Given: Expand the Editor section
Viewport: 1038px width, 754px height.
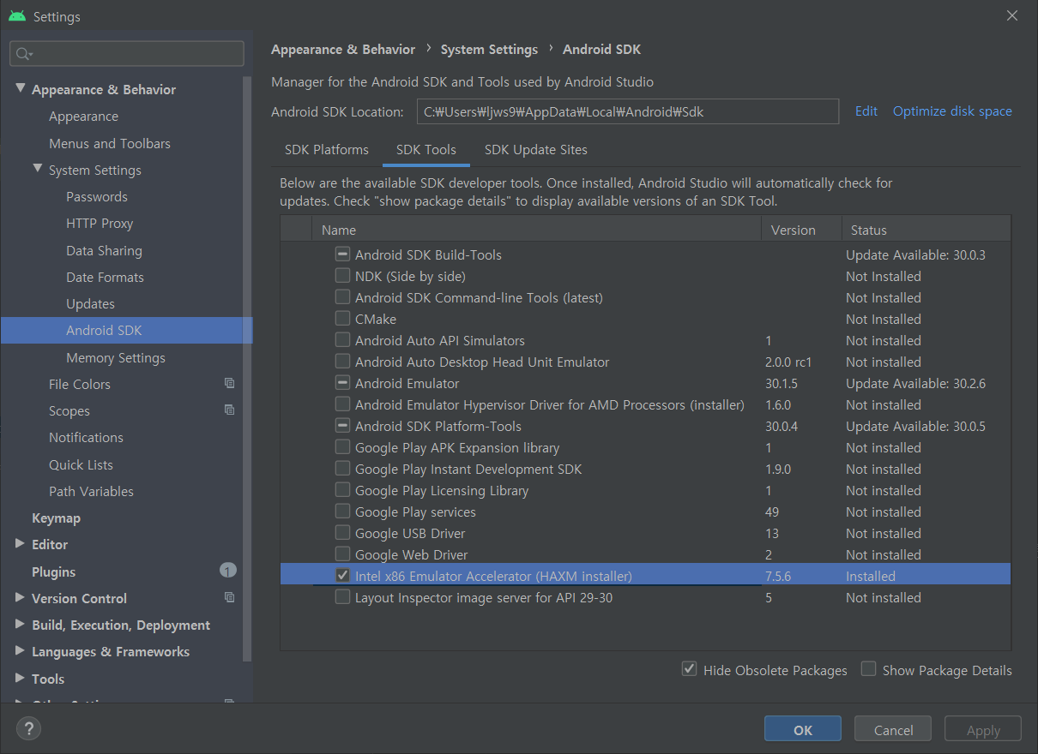Looking at the screenshot, I should [21, 543].
